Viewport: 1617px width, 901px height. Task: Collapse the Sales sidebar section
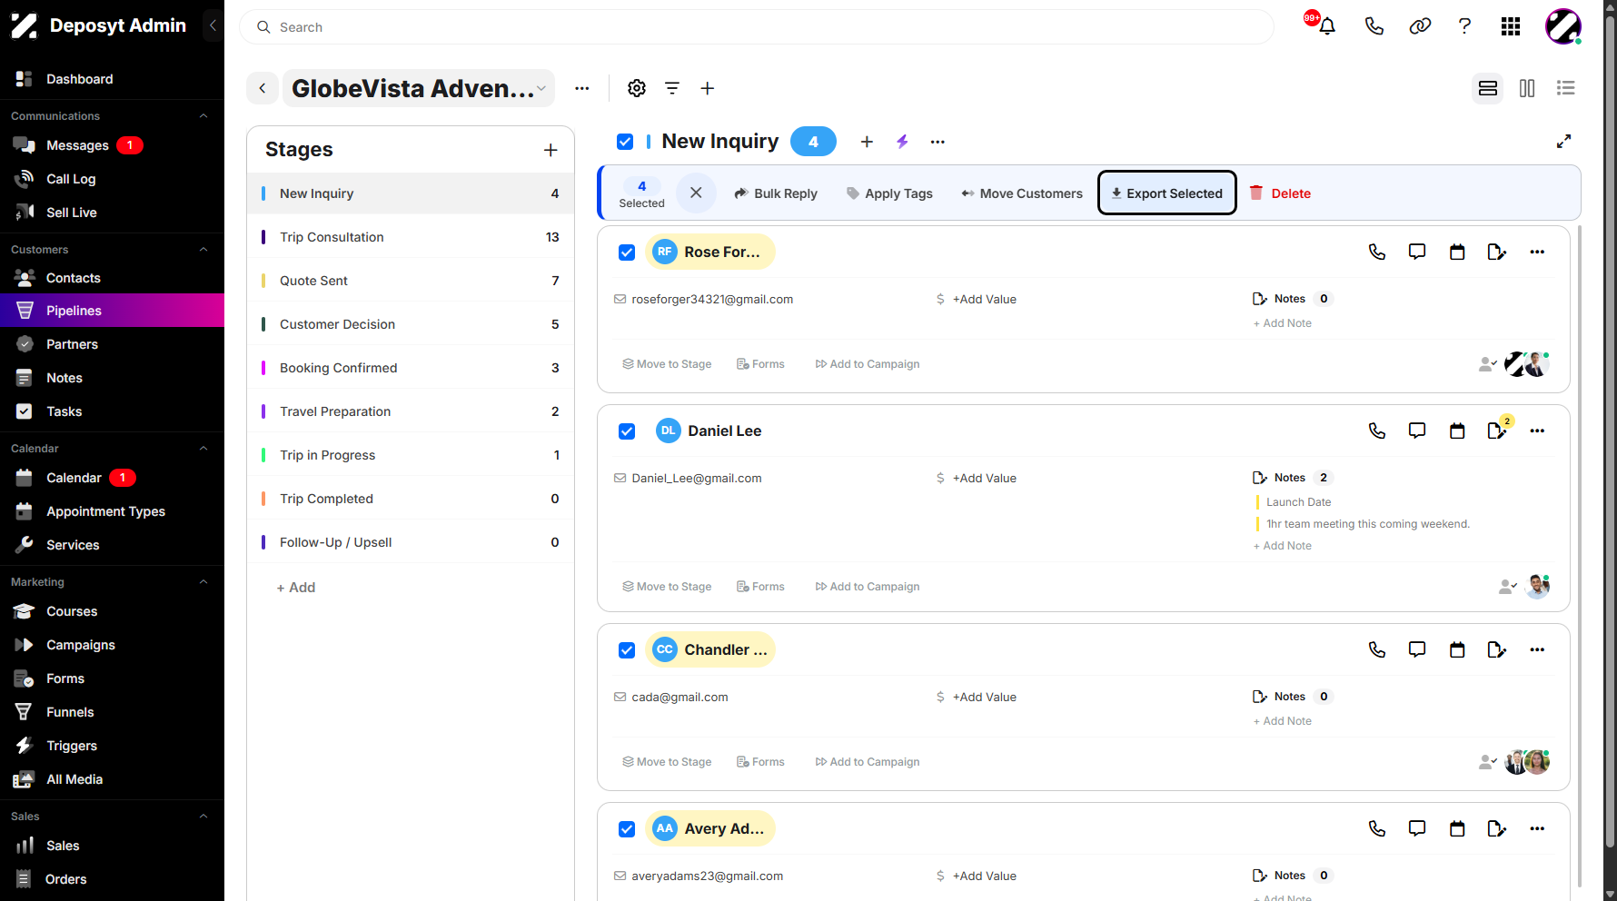[x=203, y=817]
